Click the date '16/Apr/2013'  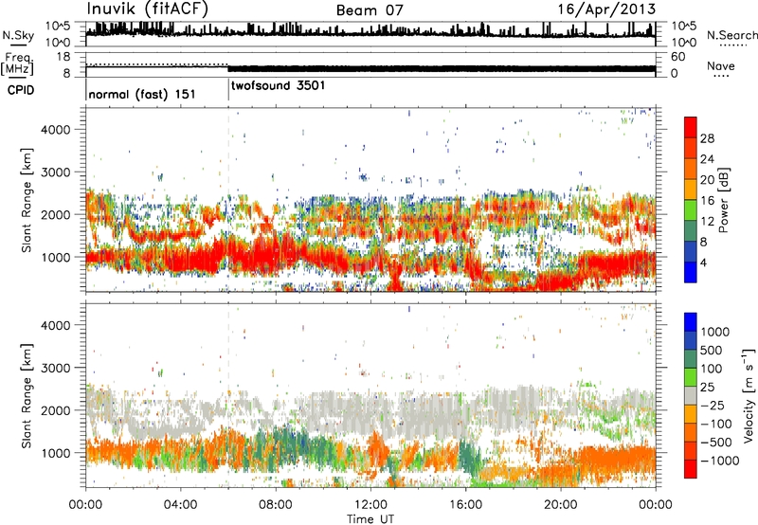(x=606, y=9)
